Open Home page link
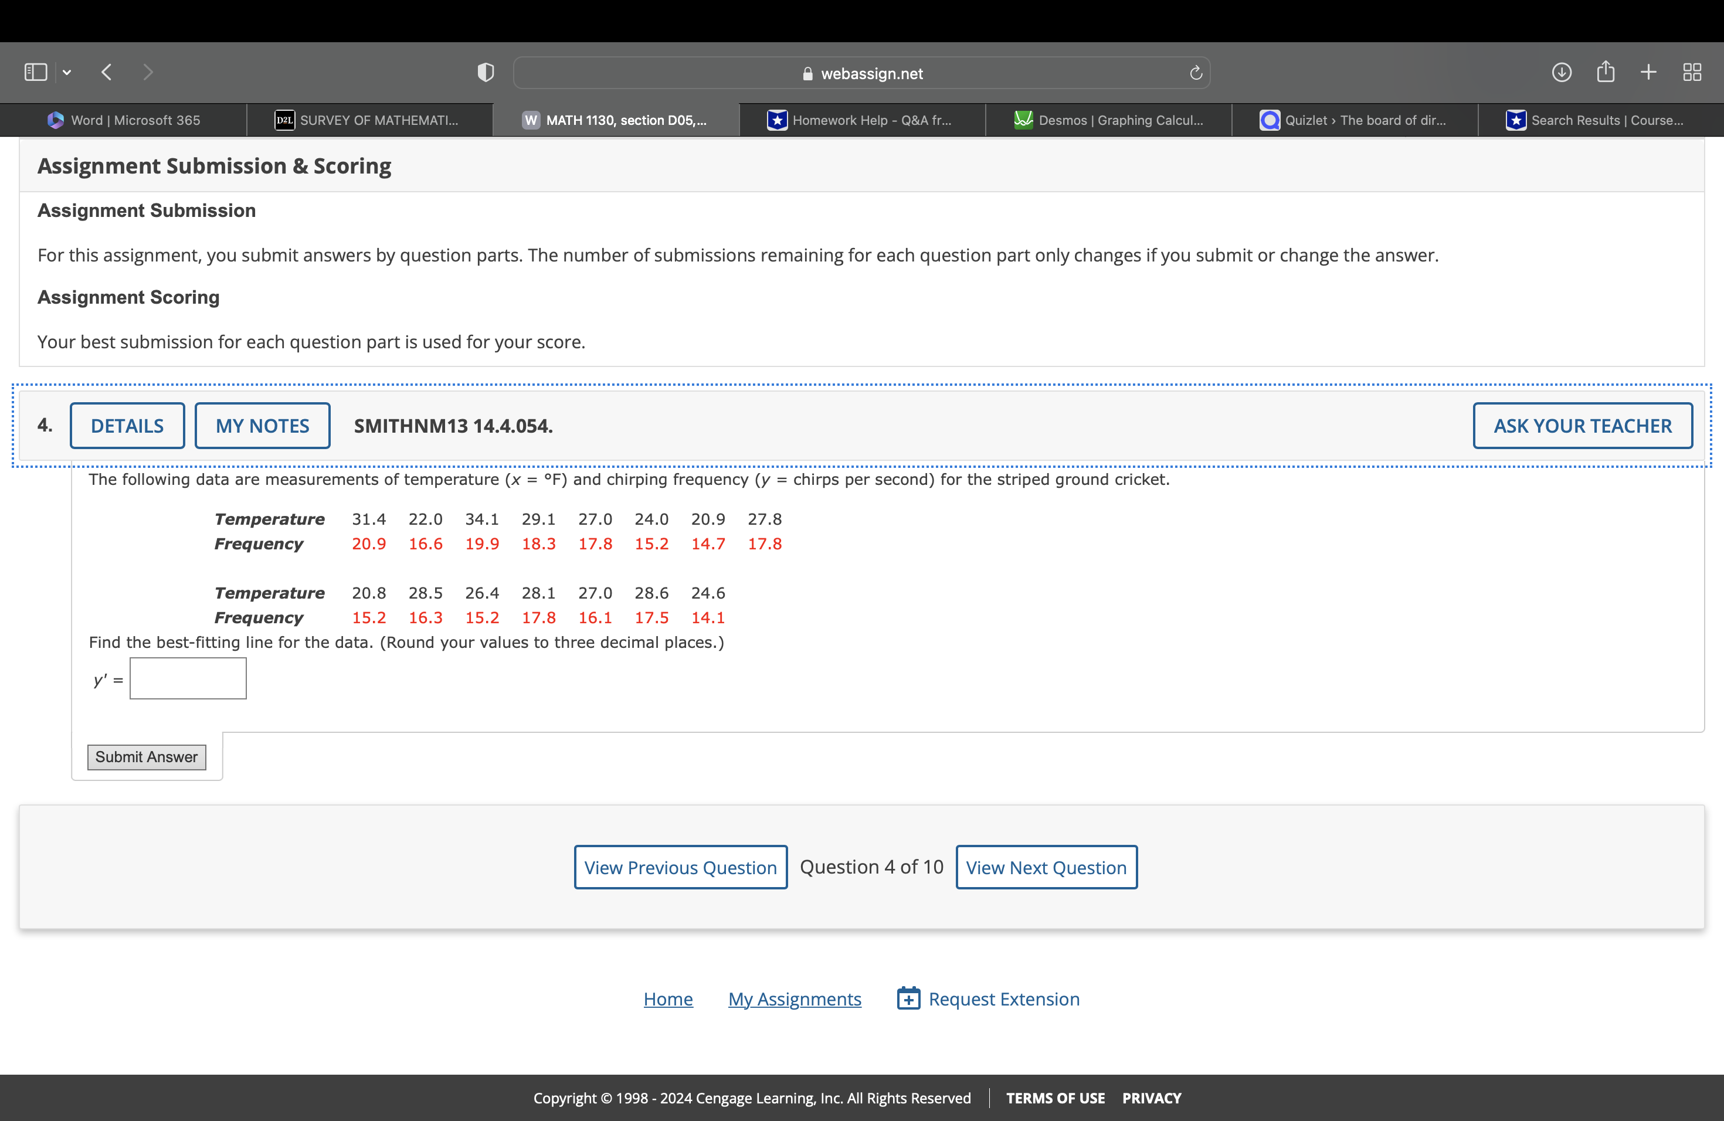This screenshot has height=1121, width=1724. coord(667,1000)
